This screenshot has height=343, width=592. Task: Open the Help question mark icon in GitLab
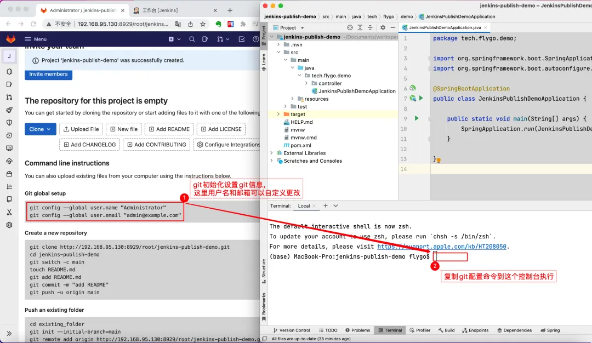tap(255, 39)
